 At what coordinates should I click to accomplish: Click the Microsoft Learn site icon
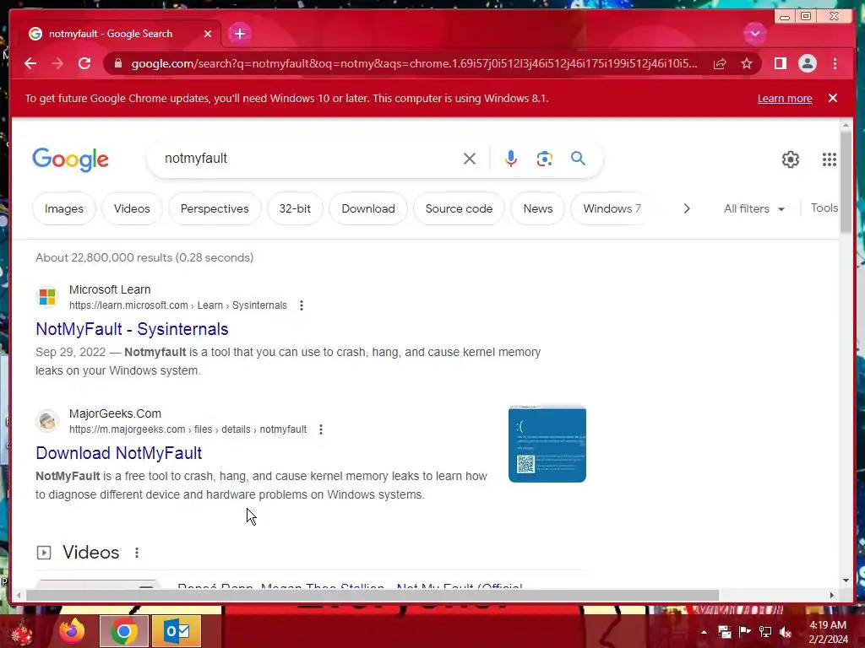pos(47,297)
